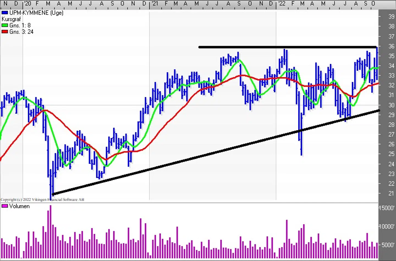Select the Kursgraf label
This screenshot has width=396, height=261.
11,19
